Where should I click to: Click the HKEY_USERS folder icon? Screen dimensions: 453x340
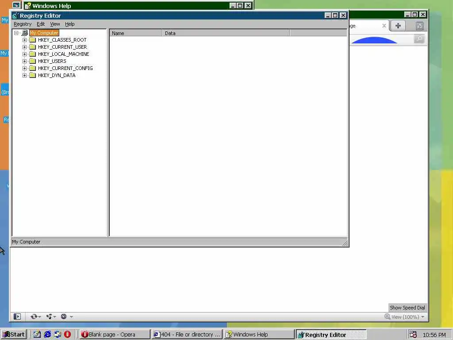coord(33,61)
